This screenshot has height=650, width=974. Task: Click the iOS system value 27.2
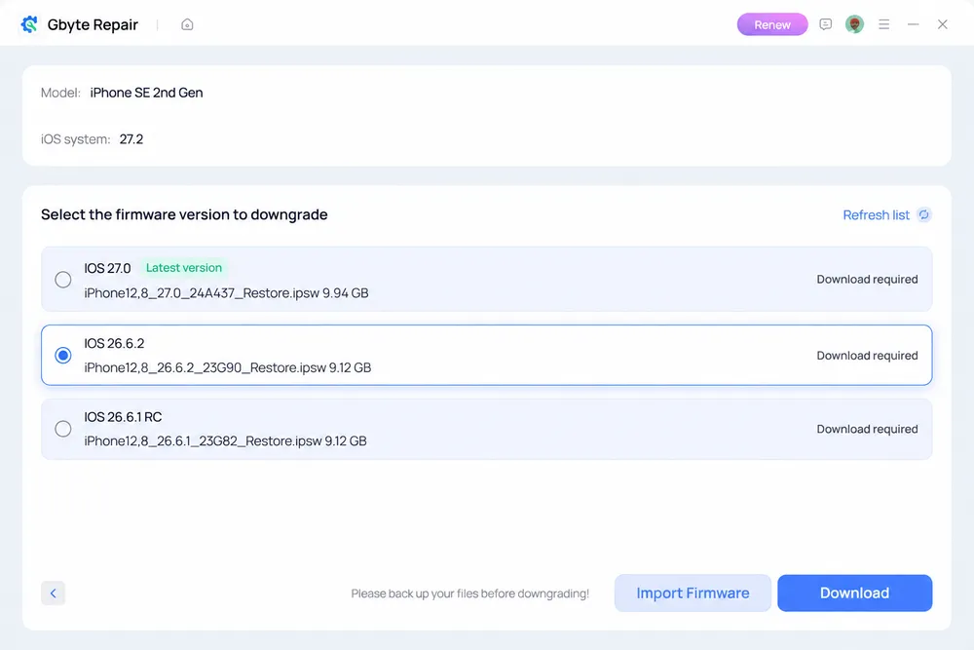tap(131, 139)
